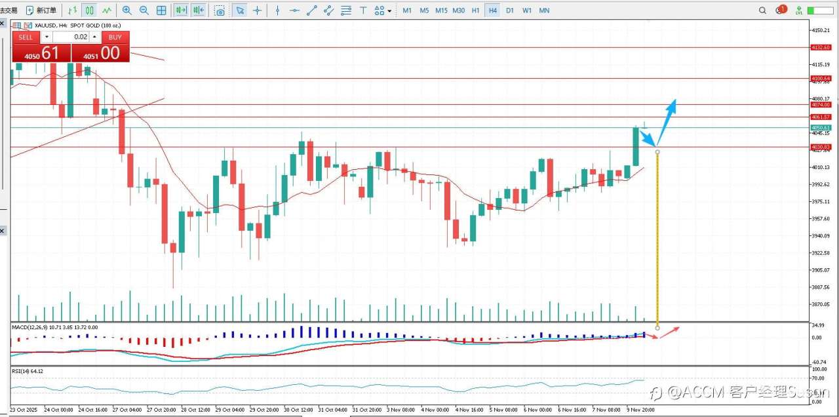Click the 0.02 volume input field
Screen dimensions: 839x417
70,37
